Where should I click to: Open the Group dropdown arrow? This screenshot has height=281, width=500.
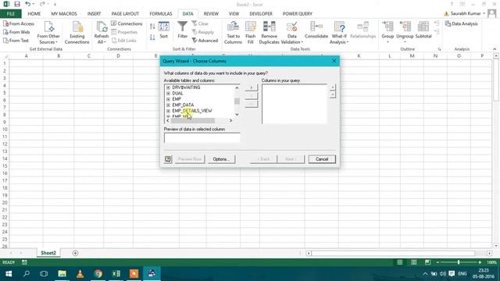click(x=387, y=42)
